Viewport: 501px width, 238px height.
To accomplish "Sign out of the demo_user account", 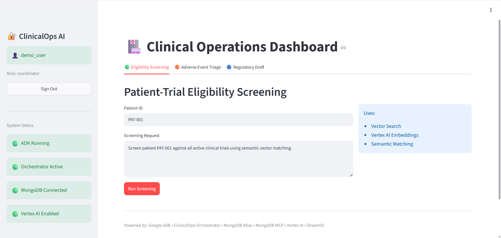I will pos(49,89).
